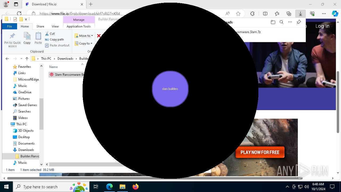This screenshot has width=341, height=192.
Task: Select Videos in navigation pane
Action: (23, 118)
